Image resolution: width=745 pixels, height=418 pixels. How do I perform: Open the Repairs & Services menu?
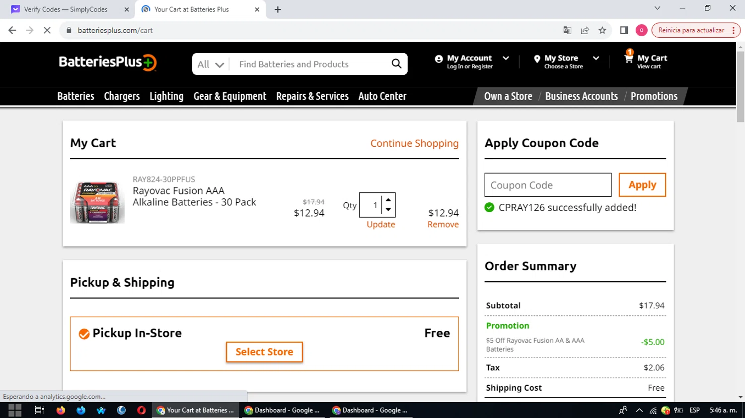point(312,96)
